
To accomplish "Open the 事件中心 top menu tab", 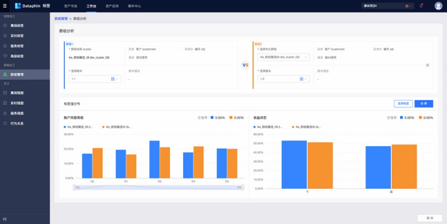I will pos(134,6).
